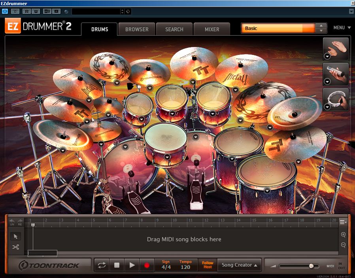Click the right Metal crash cymbal

point(242,71)
